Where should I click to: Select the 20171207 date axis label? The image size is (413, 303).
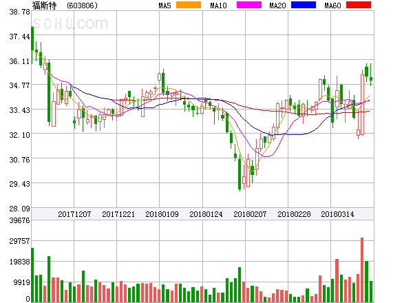[x=74, y=214]
